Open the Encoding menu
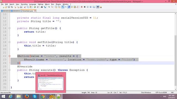177x99 pixels. pyautogui.click(x=24, y=4)
